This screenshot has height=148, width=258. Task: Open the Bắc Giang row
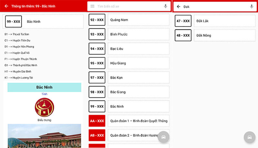pyautogui.click(x=139, y=92)
